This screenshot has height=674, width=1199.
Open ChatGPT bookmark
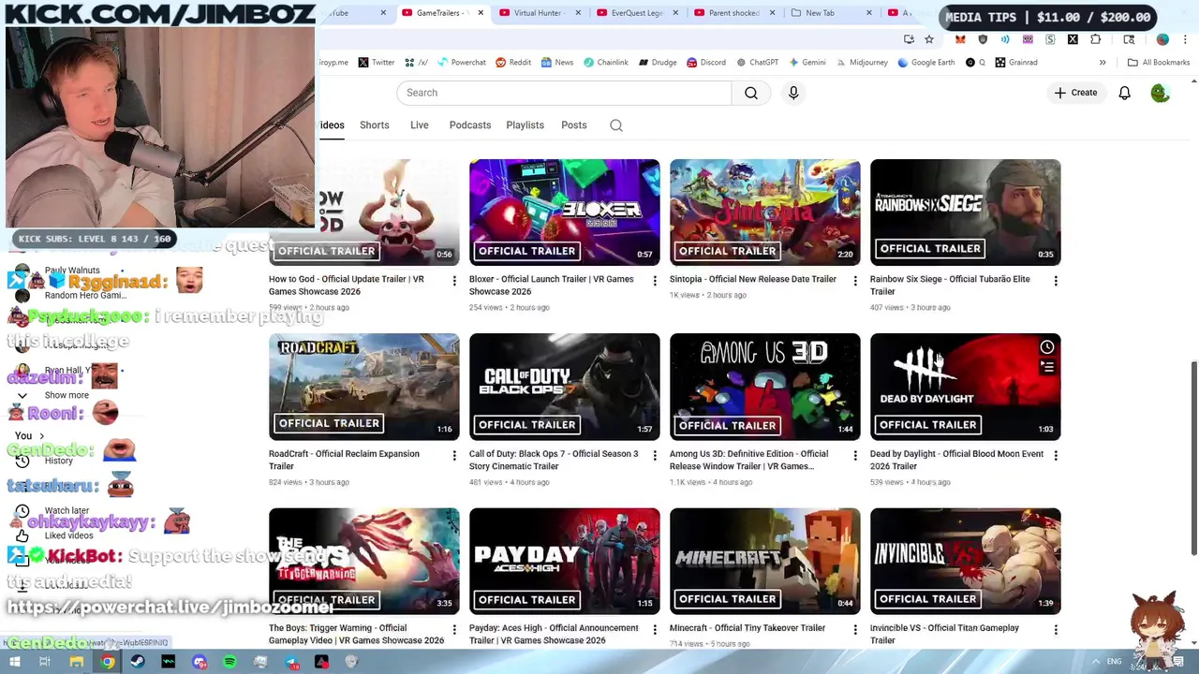(757, 63)
